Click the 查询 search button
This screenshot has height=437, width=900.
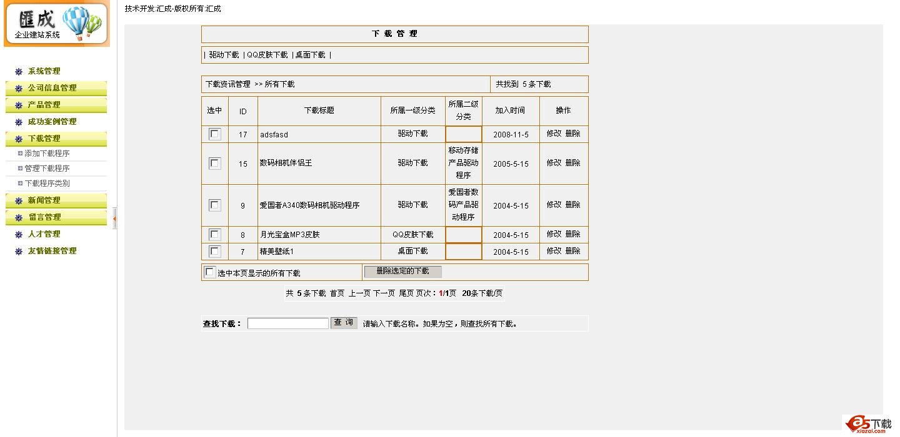[344, 323]
